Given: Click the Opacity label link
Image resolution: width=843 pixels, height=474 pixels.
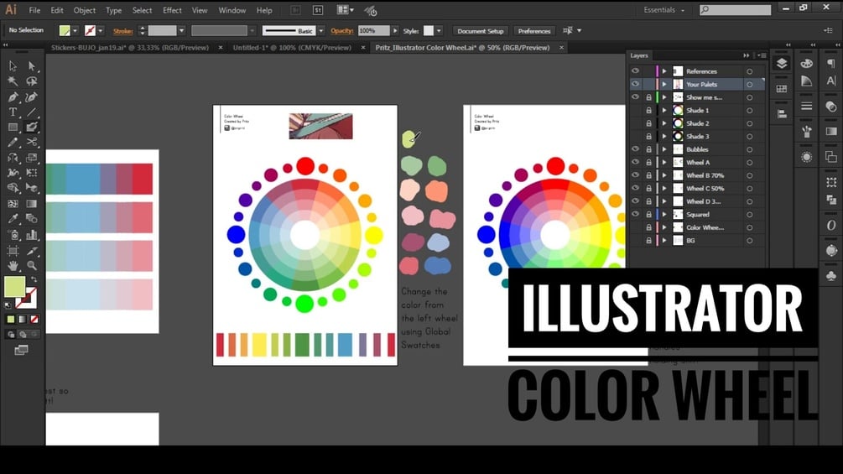Looking at the screenshot, I should click(342, 31).
